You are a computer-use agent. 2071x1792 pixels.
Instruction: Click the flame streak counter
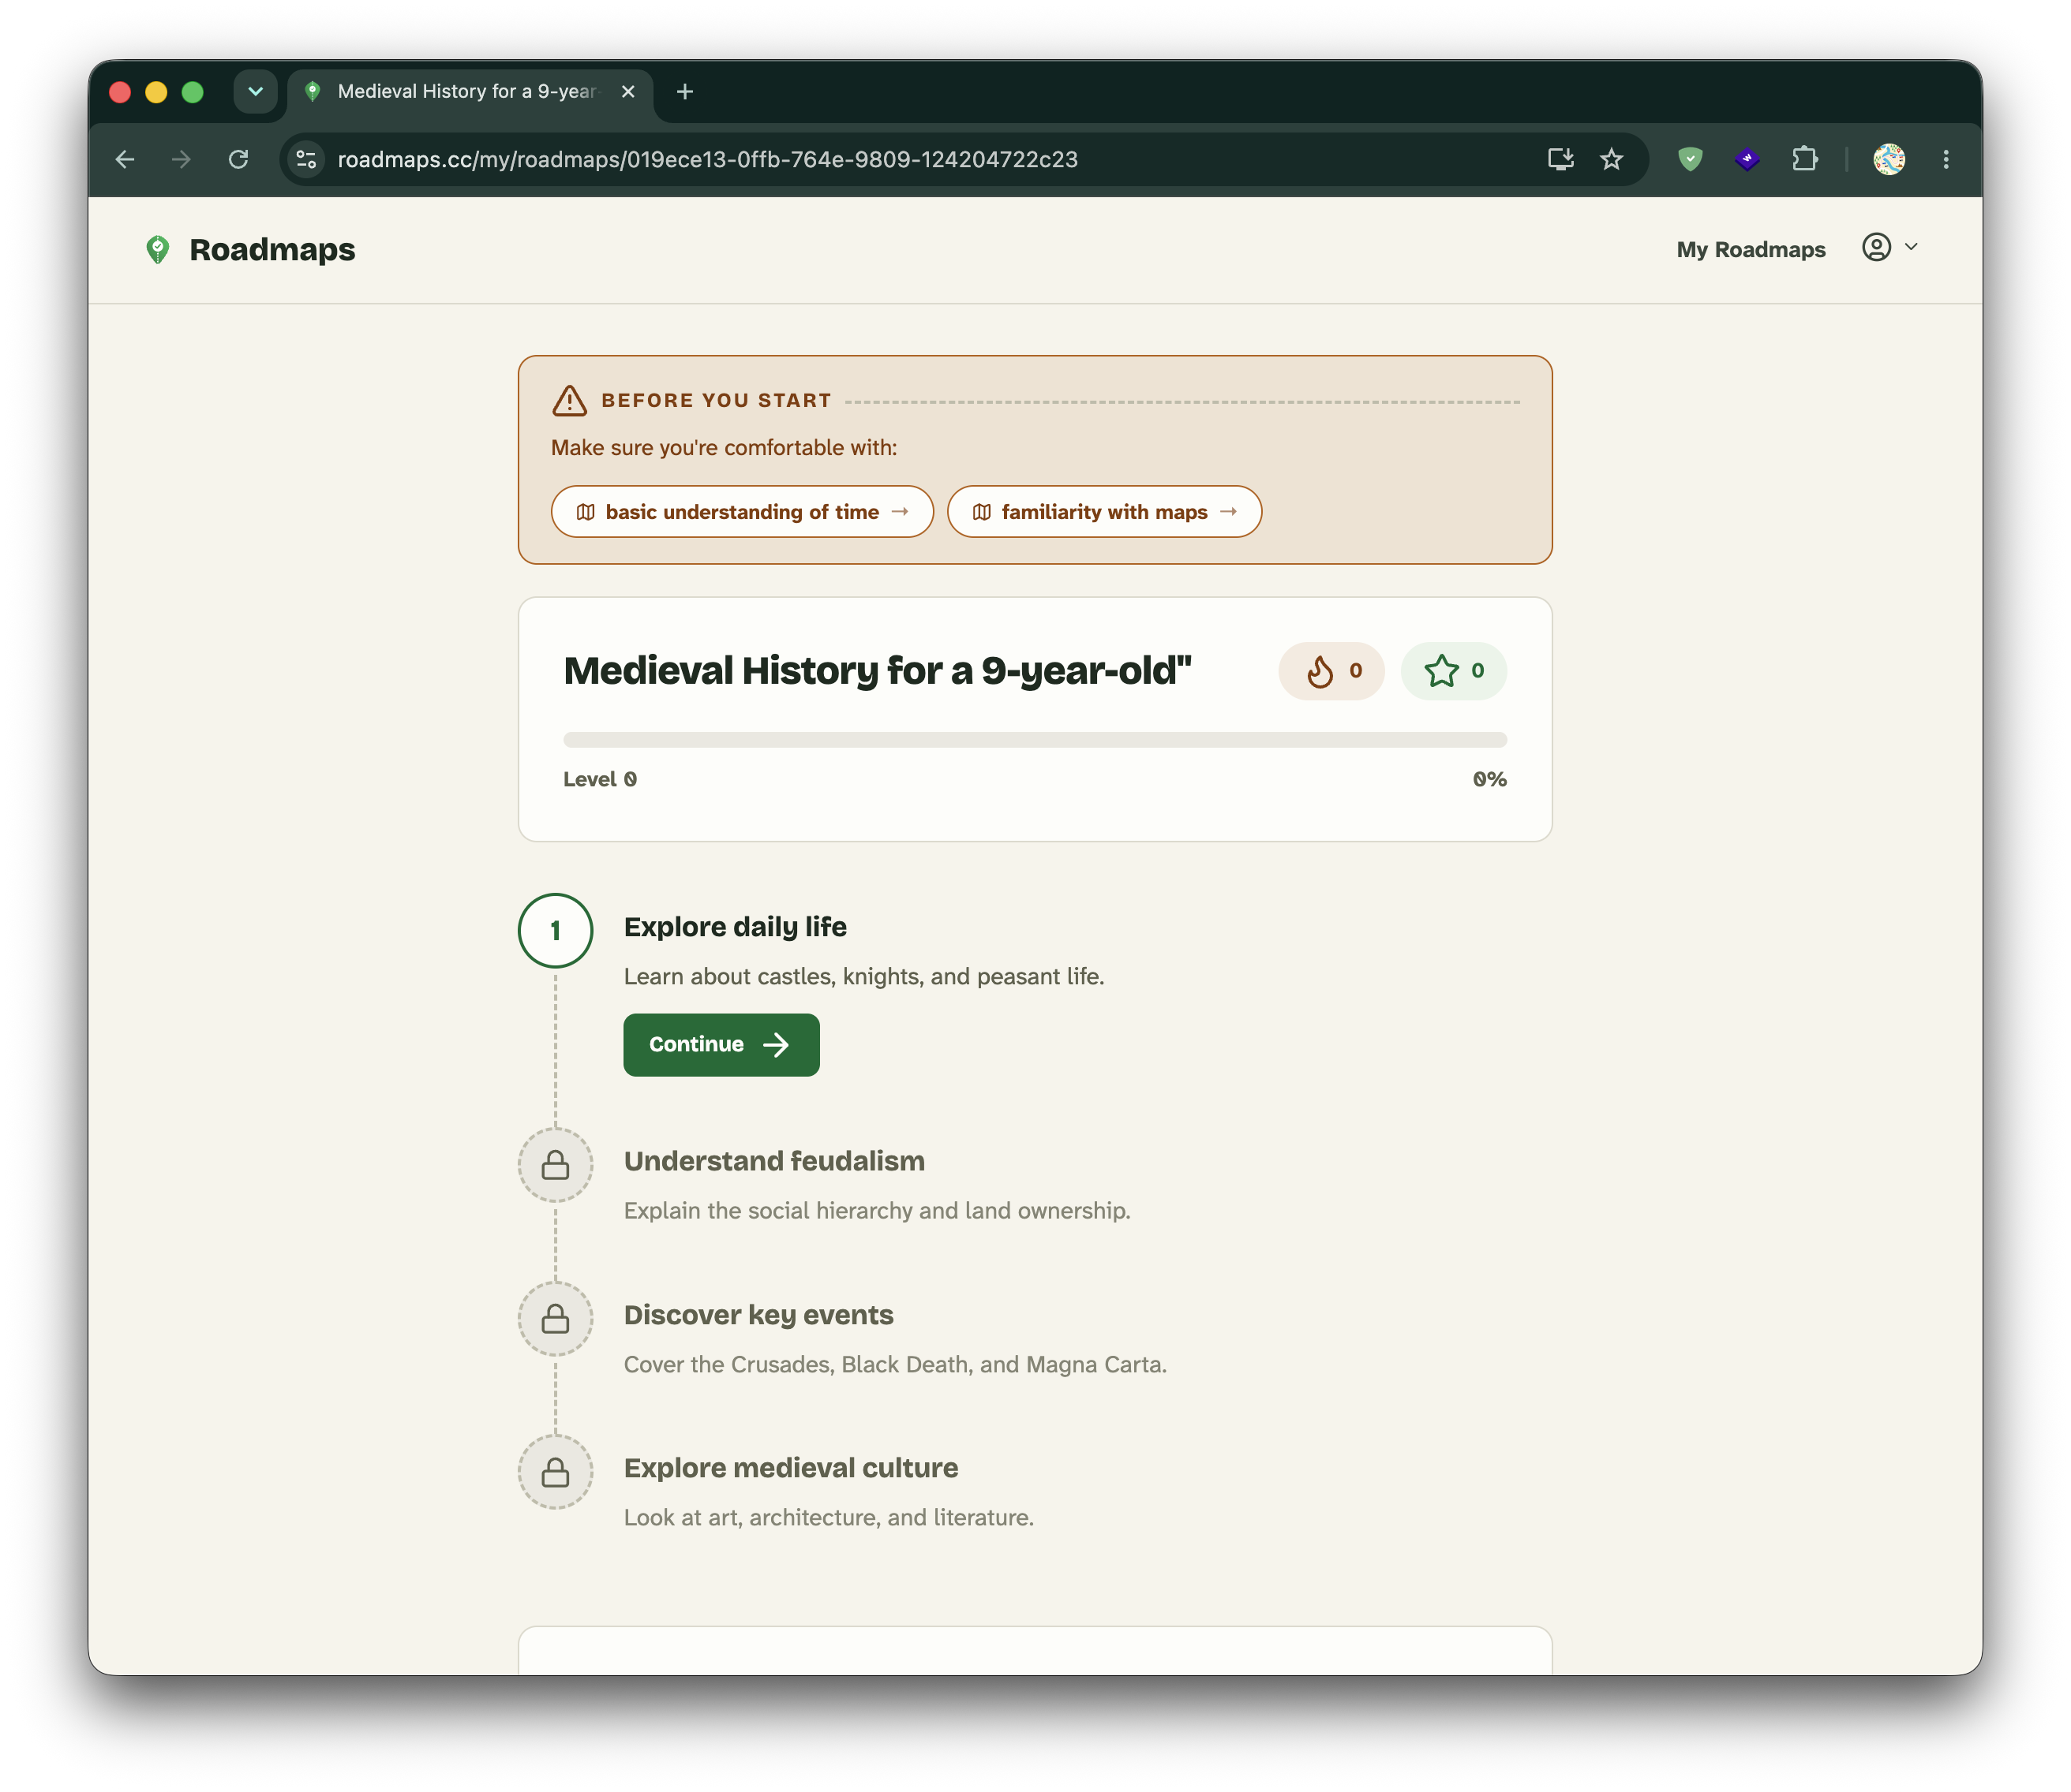tap(1331, 671)
